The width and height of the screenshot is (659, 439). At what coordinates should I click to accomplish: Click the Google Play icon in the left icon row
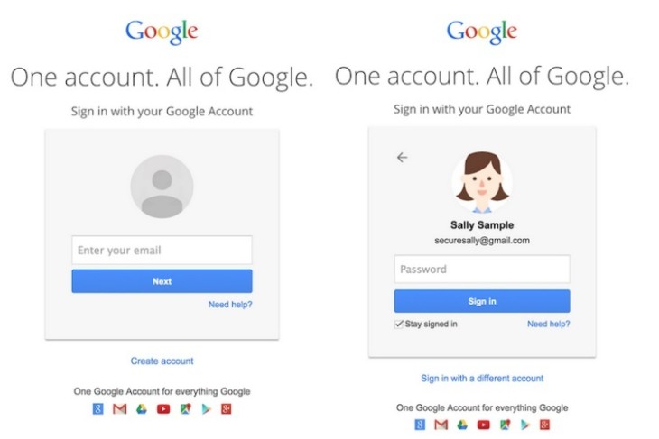(206, 408)
